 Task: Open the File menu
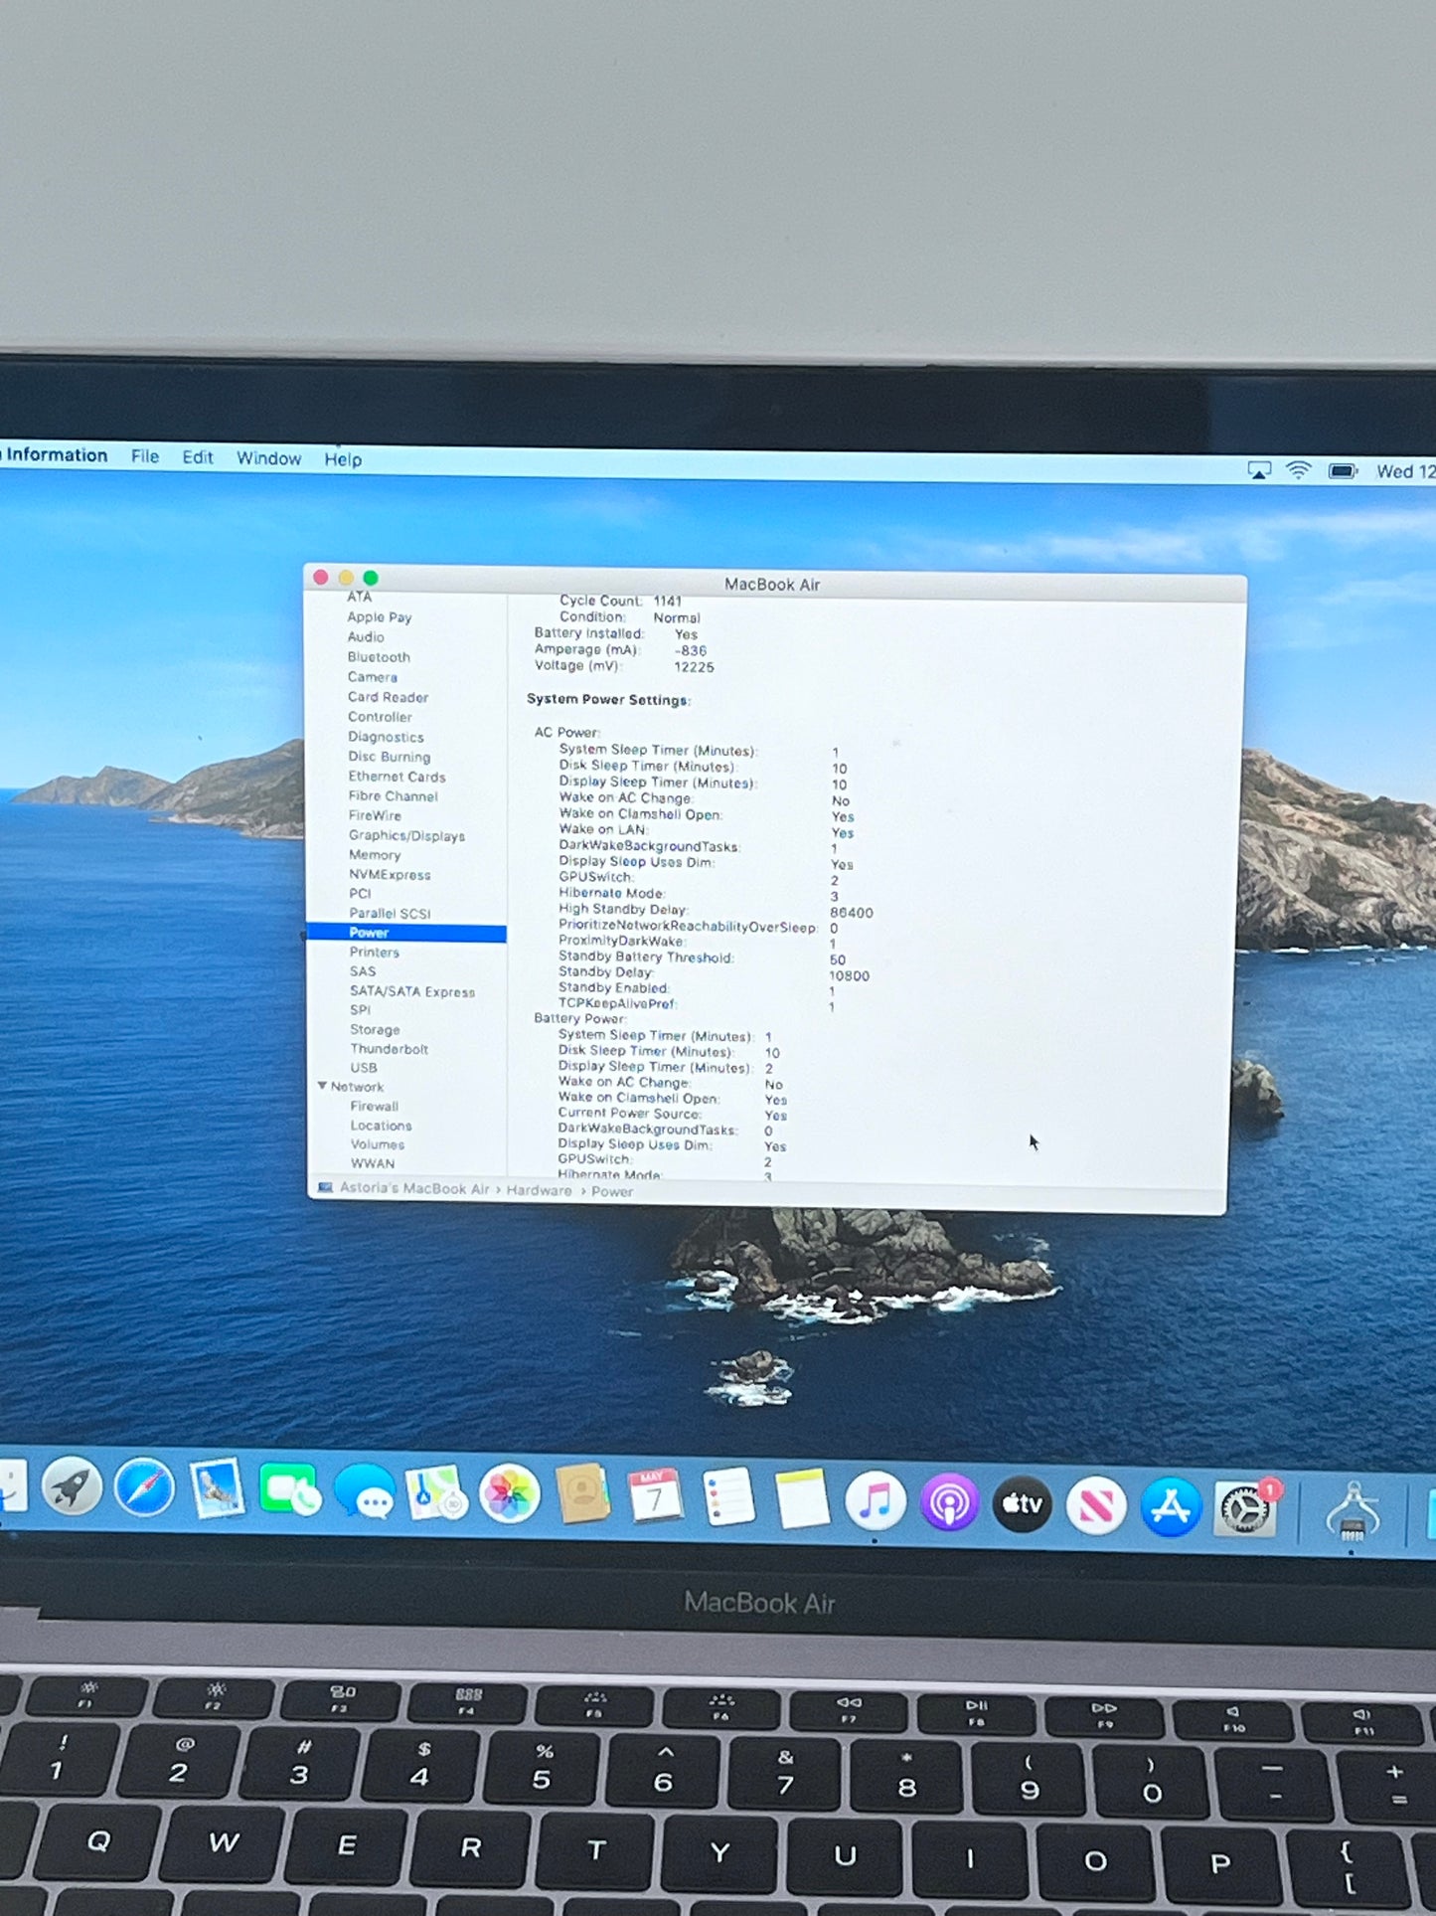(145, 456)
